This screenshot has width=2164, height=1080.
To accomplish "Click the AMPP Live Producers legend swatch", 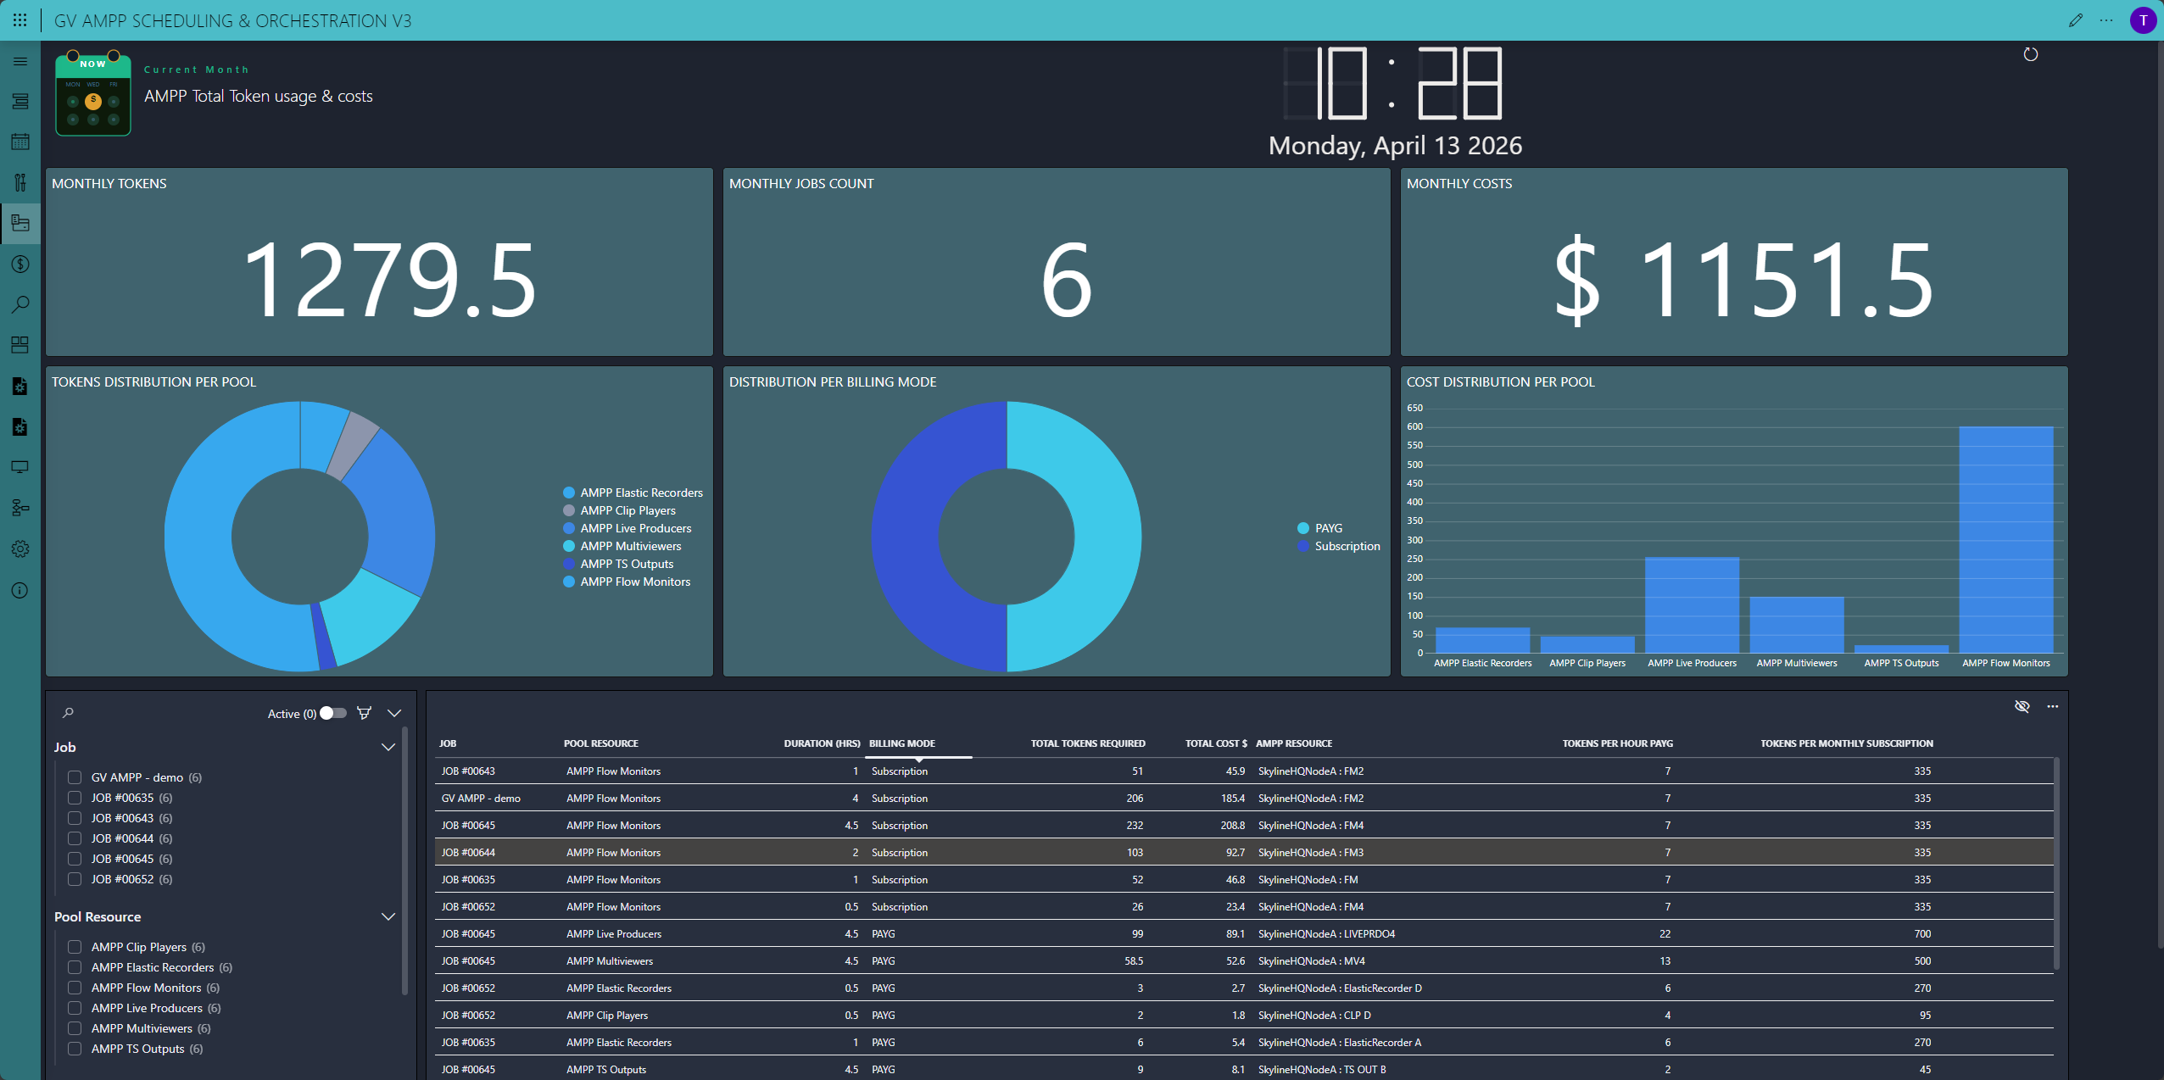I will pyautogui.click(x=569, y=528).
